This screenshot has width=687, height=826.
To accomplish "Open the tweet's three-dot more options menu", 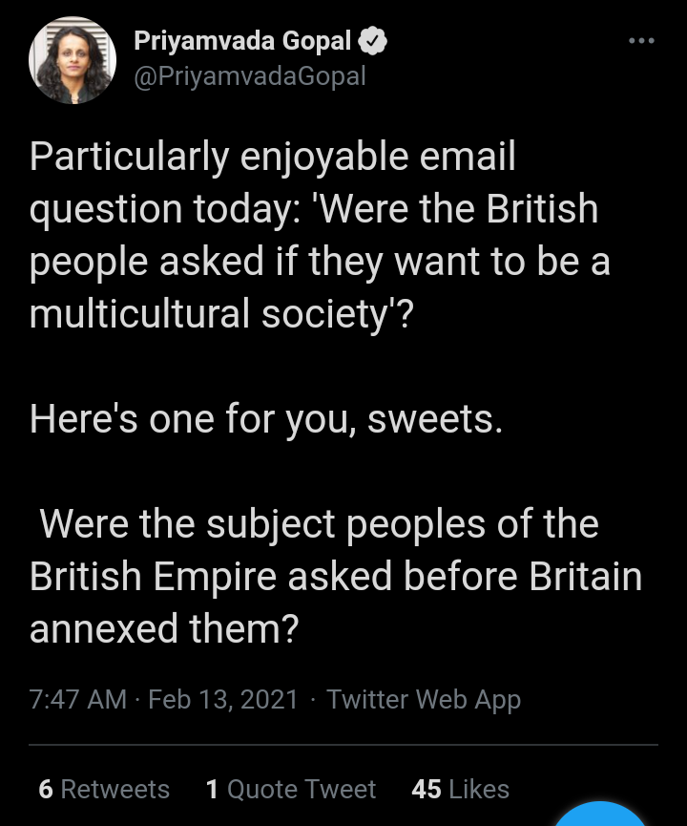I will pyautogui.click(x=640, y=41).
